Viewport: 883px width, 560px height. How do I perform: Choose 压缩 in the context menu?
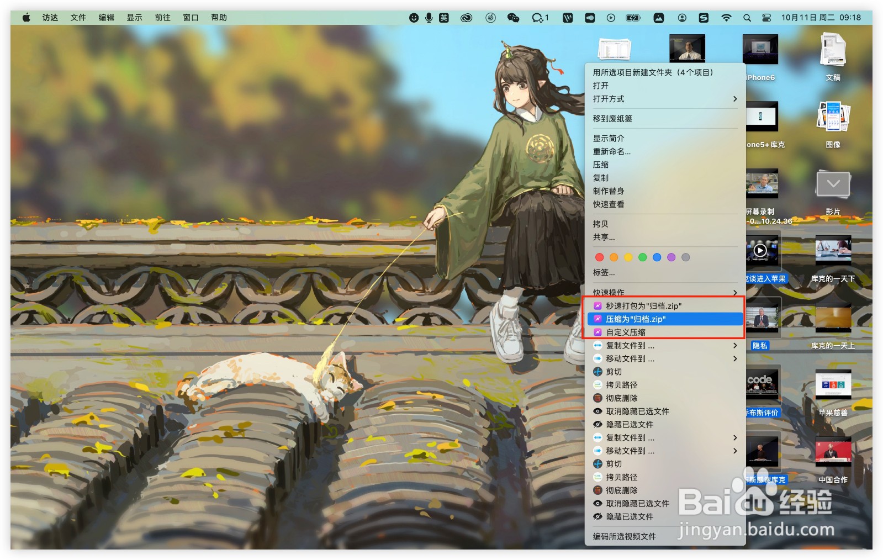(x=665, y=165)
